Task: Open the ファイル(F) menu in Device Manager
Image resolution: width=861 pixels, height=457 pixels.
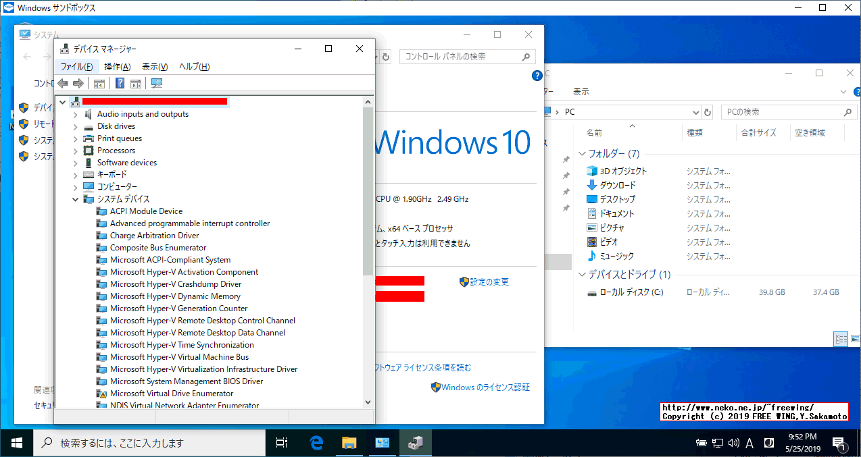Action: pos(76,66)
